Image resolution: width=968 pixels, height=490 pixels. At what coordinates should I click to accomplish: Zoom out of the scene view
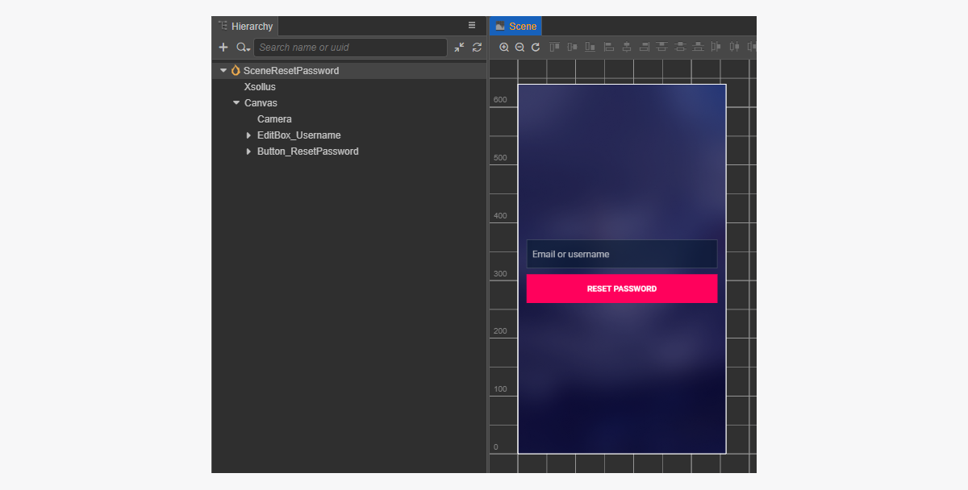[x=519, y=48]
